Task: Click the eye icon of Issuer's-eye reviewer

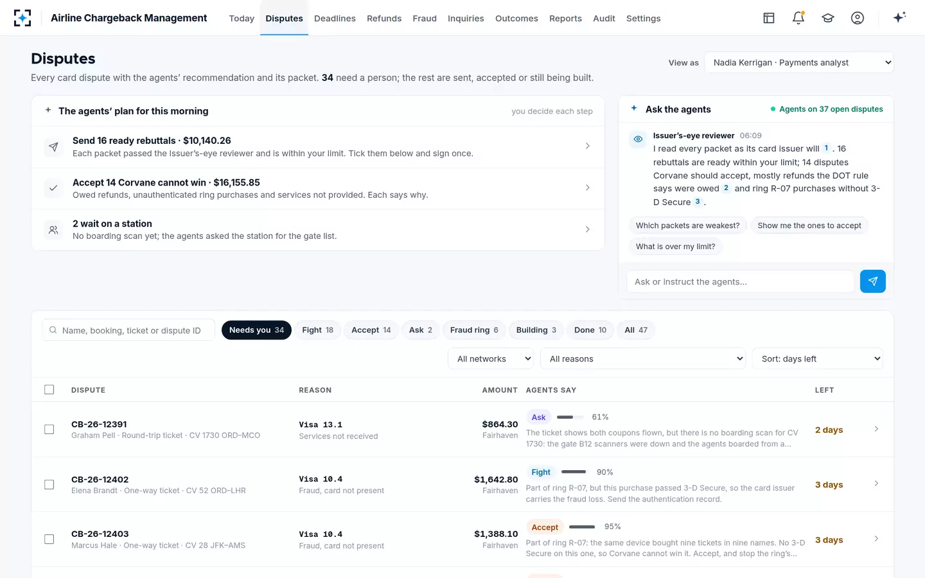Action: (x=638, y=139)
